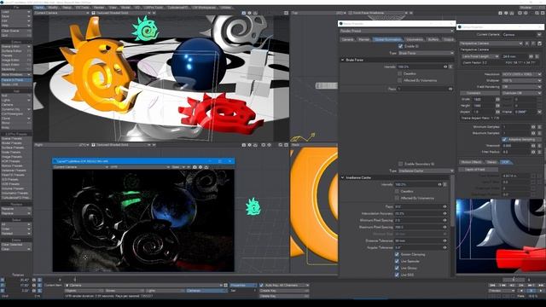546x307 pixels.
Task: Click the mini-slider arrows beside Brute Force Intensity
Action: [x=445, y=67]
